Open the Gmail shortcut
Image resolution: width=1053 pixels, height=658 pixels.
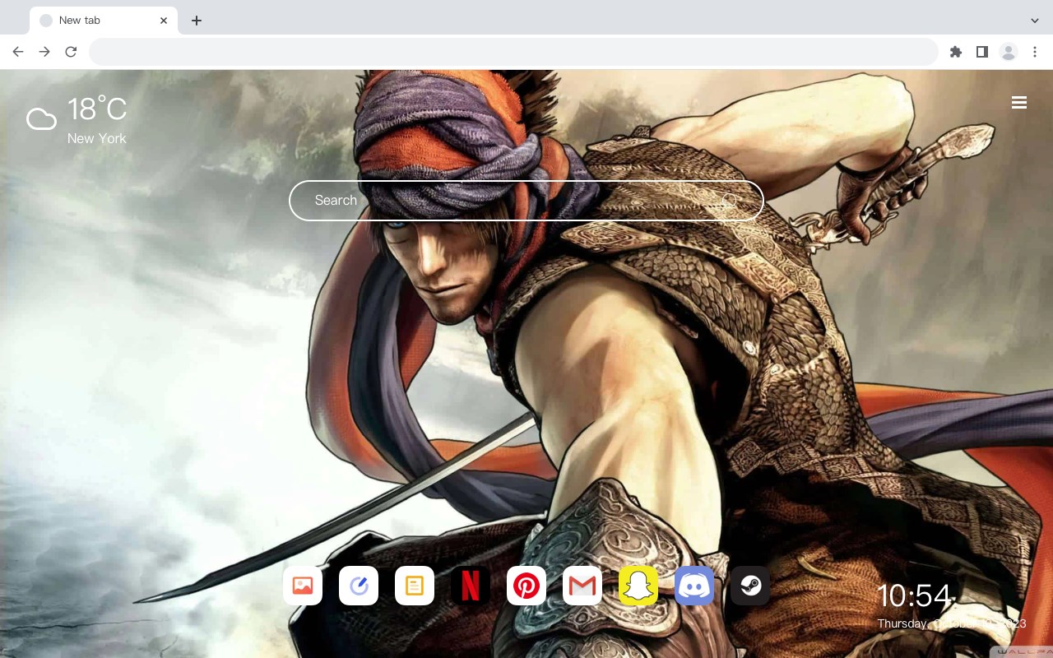pos(582,586)
